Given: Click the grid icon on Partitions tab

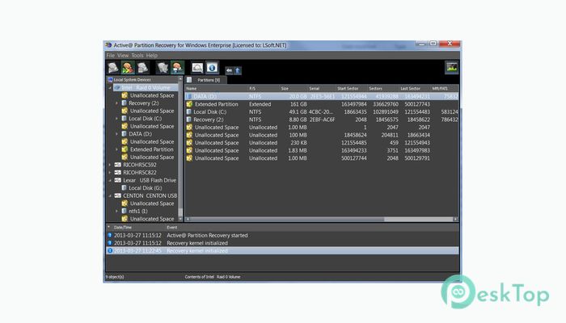Looking at the screenshot, I should pos(189,80).
